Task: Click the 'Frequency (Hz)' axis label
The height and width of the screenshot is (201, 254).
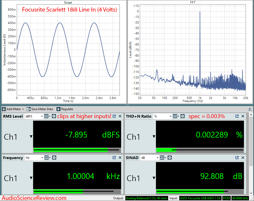Action: coord(193,101)
